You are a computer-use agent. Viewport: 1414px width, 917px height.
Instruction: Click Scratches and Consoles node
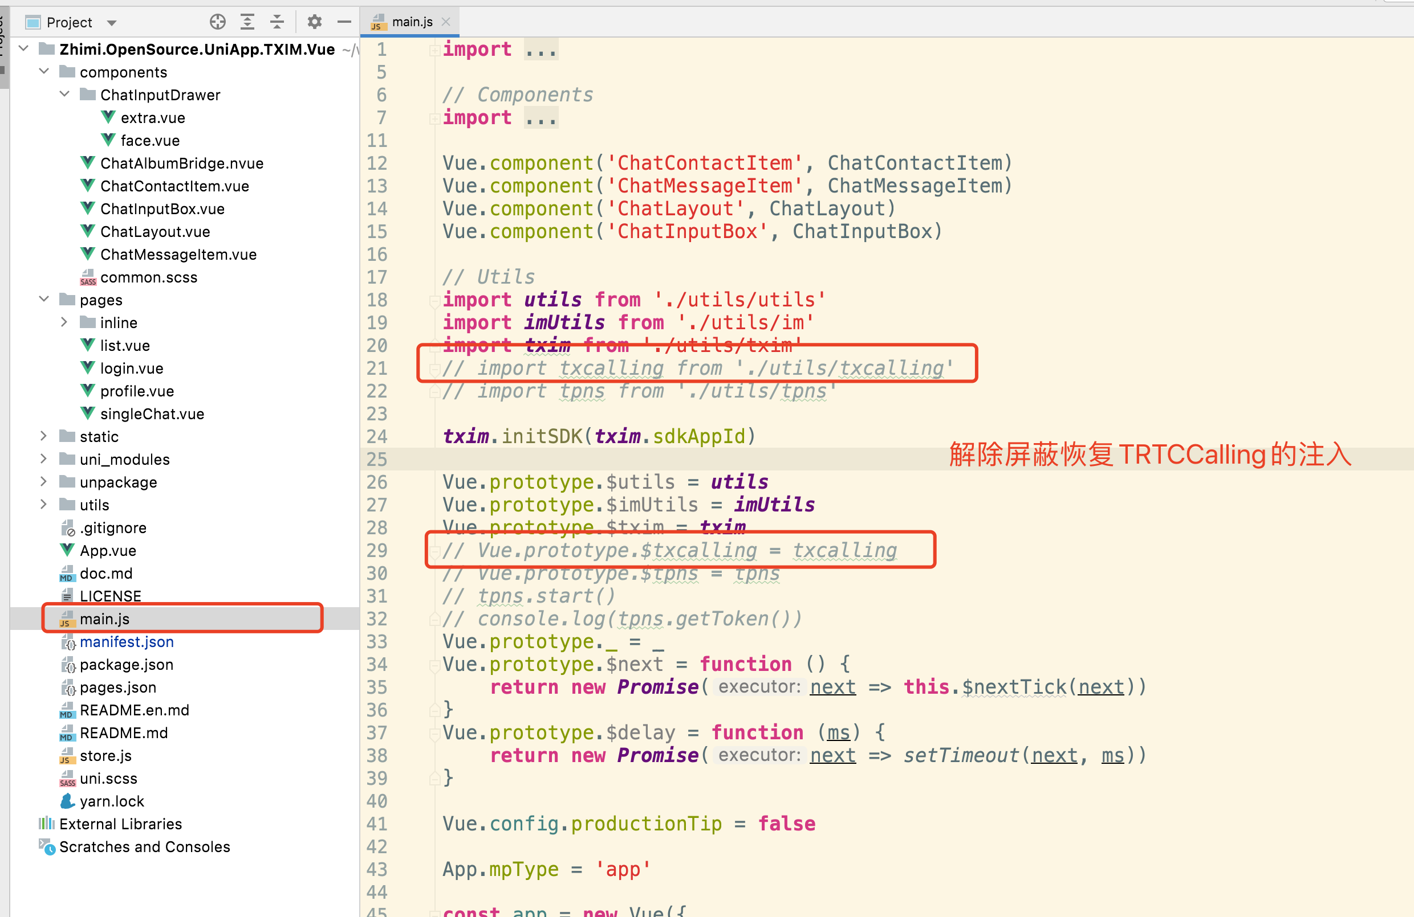(x=144, y=847)
